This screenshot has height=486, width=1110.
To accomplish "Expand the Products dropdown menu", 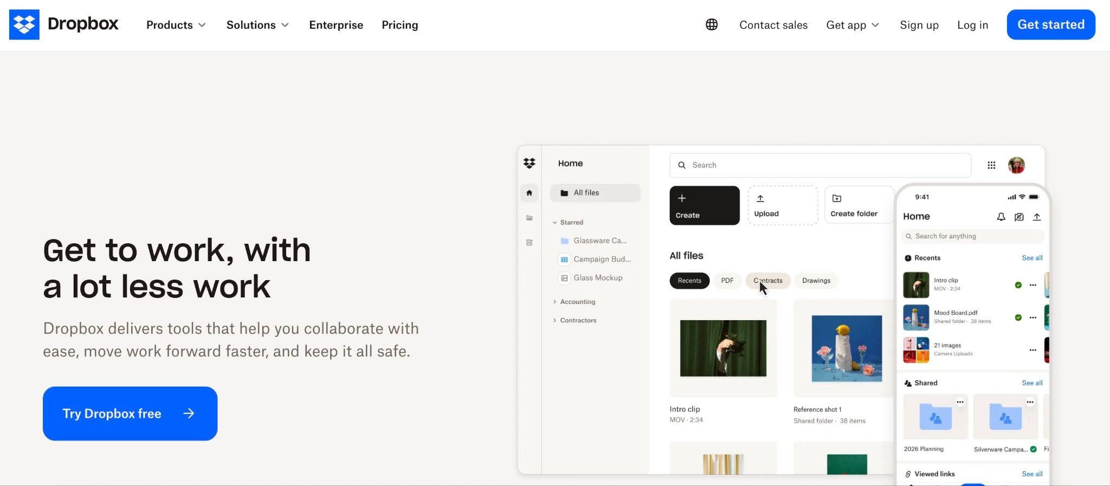I will tap(176, 25).
